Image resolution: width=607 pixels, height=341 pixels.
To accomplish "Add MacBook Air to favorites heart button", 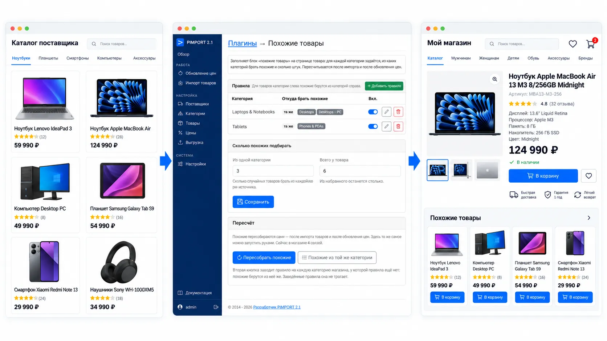I will click(588, 176).
